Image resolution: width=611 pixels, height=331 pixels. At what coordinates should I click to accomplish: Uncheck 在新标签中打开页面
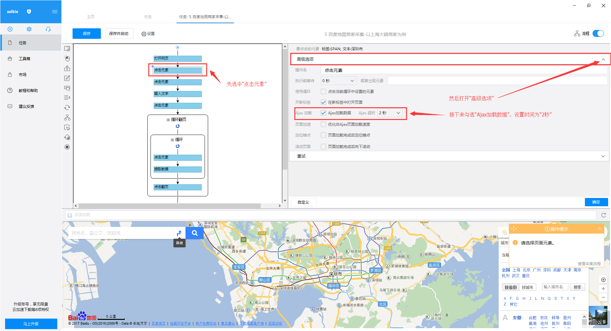323,102
